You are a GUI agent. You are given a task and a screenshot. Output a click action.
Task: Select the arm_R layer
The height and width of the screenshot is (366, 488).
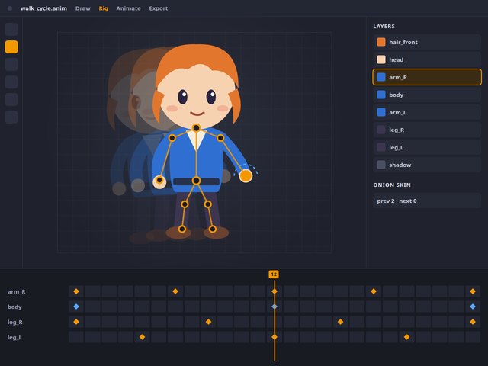click(x=427, y=77)
